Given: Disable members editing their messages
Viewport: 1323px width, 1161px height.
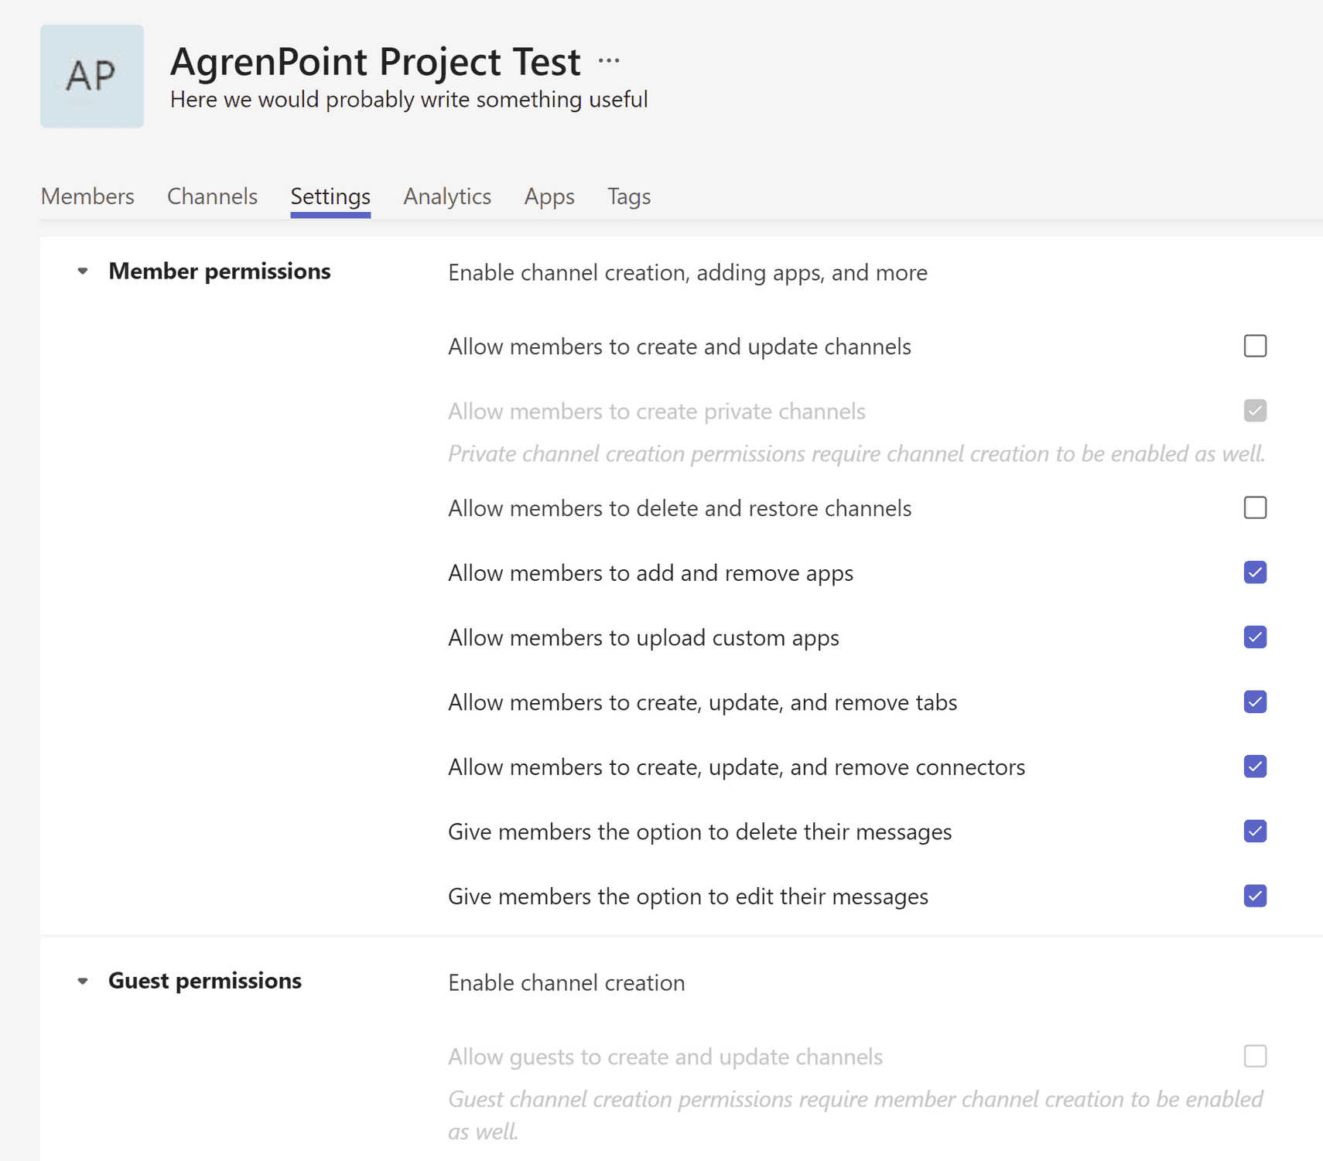Looking at the screenshot, I should 1255,896.
